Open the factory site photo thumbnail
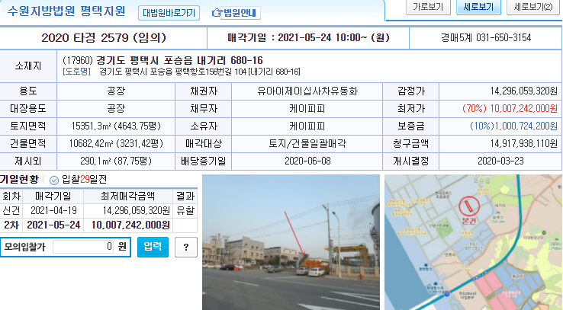The height and width of the screenshot is (310, 563). click(x=291, y=242)
